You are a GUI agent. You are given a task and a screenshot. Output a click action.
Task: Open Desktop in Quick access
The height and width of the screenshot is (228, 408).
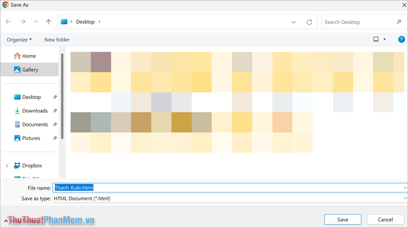click(x=31, y=97)
